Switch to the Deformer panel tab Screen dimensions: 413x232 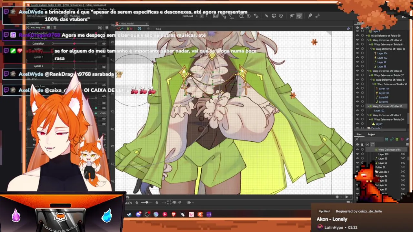pyautogui.click(x=361, y=23)
